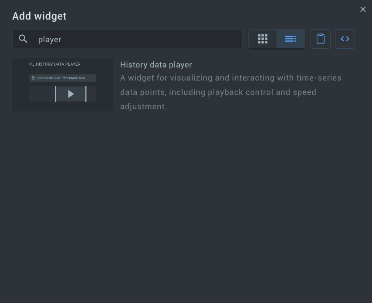Click the magnifier search icon

(23, 39)
